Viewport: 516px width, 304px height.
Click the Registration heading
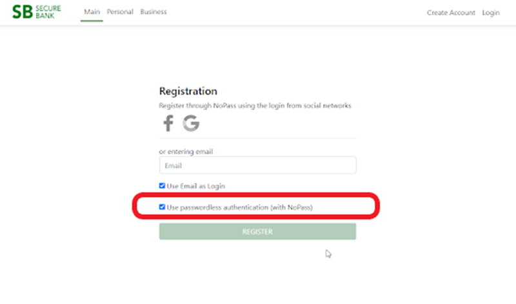188,91
